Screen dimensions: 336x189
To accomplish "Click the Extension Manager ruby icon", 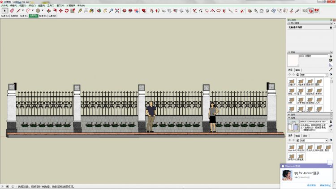I will pyautogui.click(x=143, y=10).
